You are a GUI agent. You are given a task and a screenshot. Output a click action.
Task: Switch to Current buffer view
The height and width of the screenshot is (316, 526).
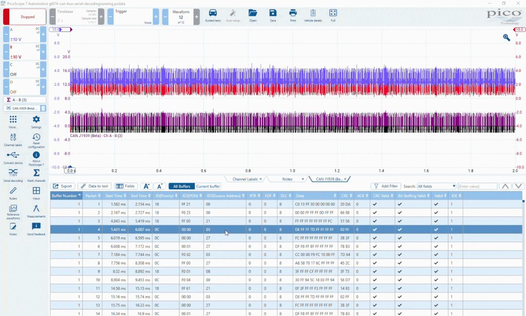click(208, 186)
